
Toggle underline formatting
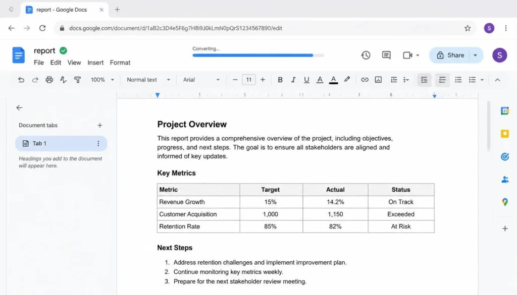click(306, 80)
